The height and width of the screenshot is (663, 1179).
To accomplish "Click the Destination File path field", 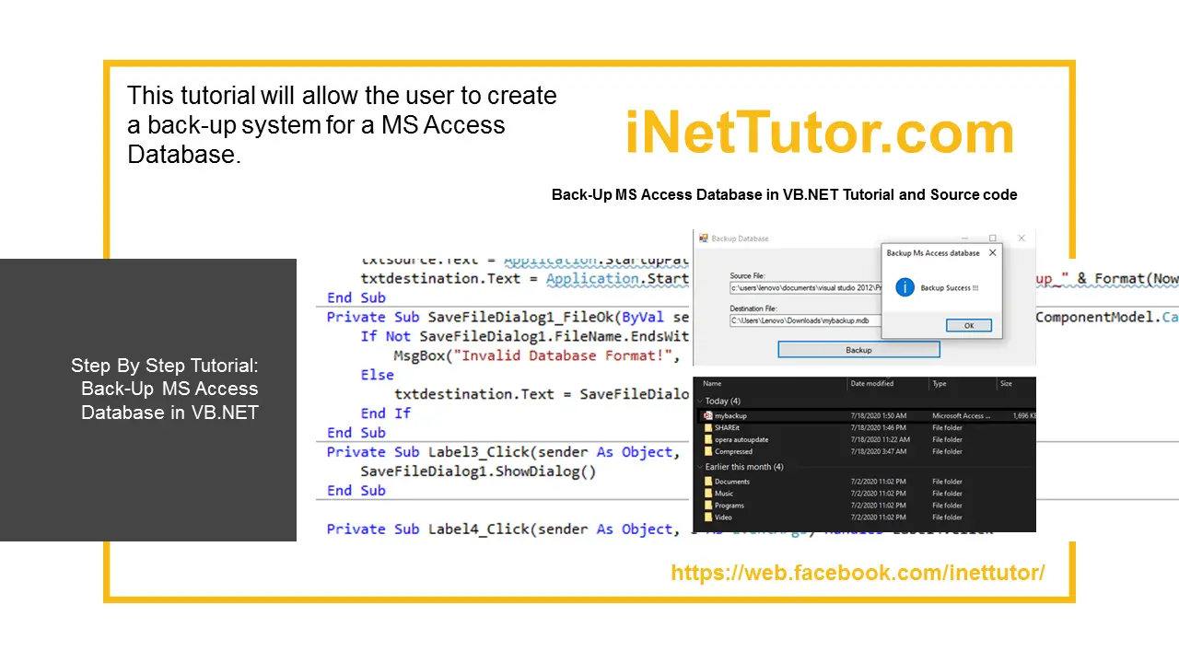I will 805,320.
